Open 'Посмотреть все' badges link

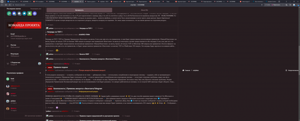click(36, 9)
